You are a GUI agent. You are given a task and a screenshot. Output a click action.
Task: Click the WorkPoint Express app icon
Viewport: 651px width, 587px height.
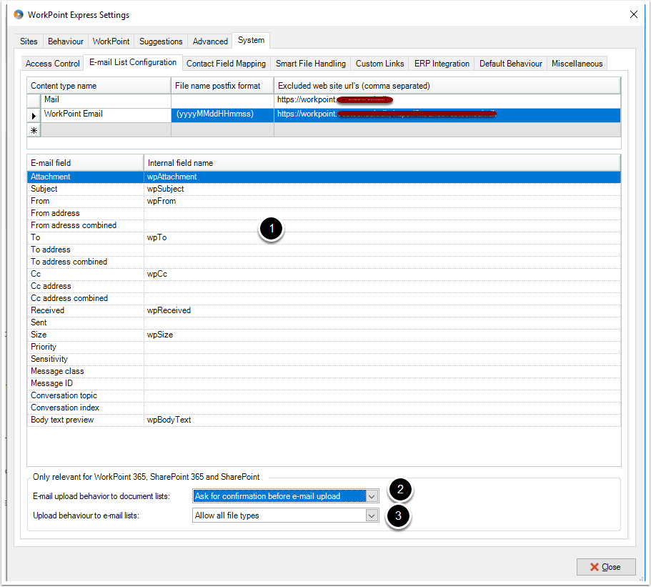click(x=19, y=15)
